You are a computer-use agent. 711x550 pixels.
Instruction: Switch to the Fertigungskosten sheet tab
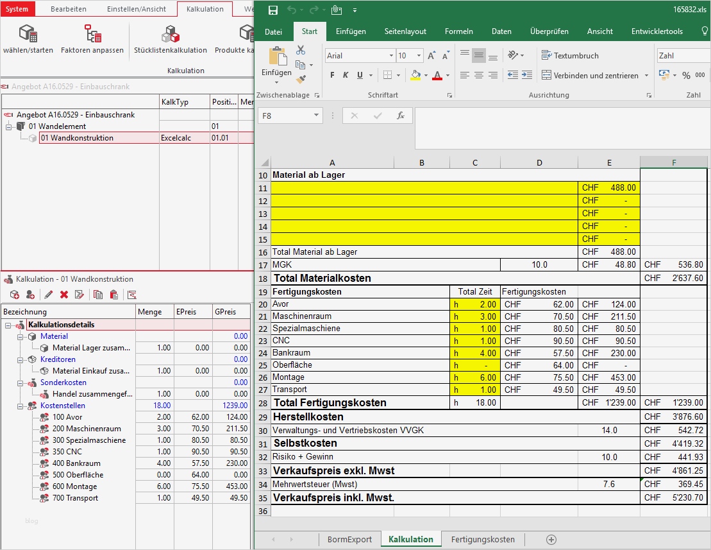[x=483, y=539]
